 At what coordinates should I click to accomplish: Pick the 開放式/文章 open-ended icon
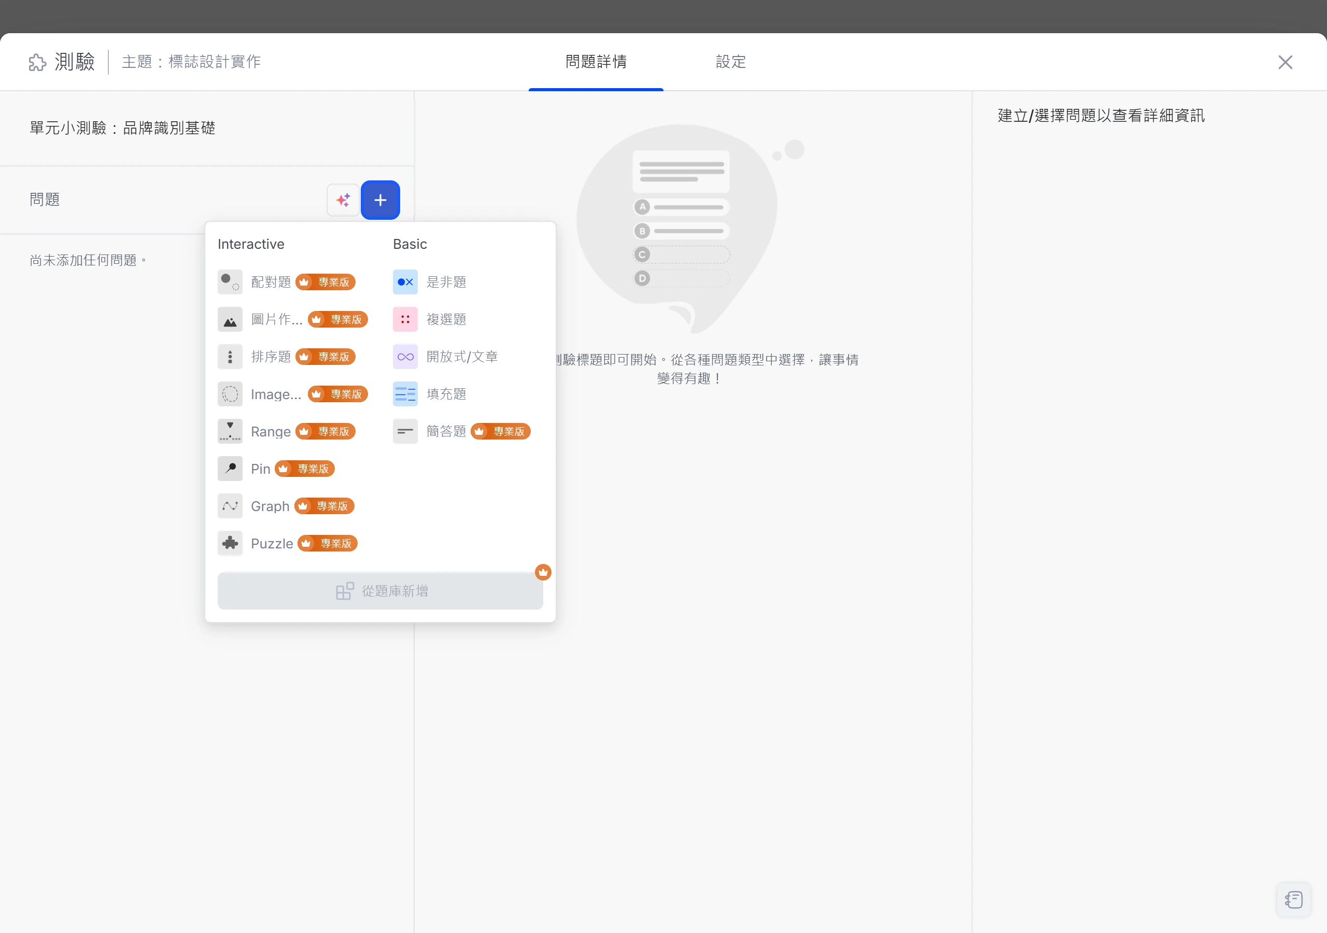(x=405, y=357)
